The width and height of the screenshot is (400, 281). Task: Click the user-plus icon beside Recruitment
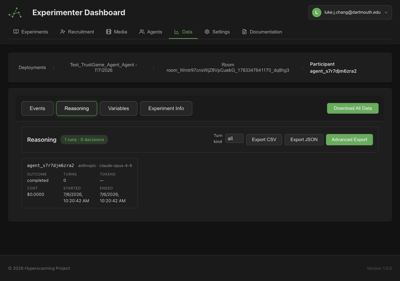point(63,32)
